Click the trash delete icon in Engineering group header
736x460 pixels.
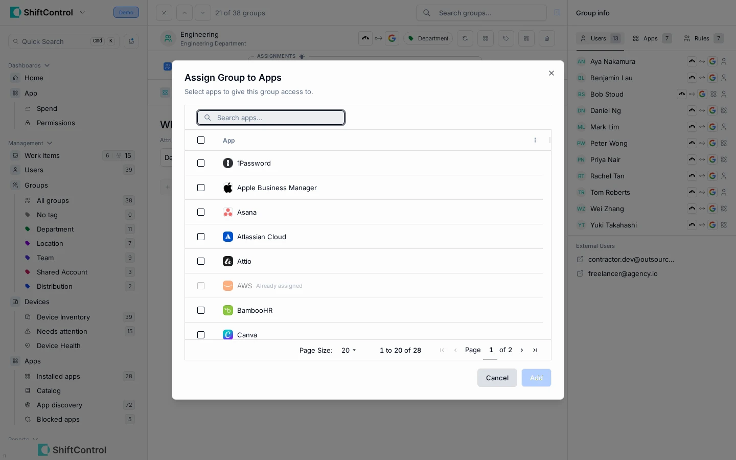point(547,38)
